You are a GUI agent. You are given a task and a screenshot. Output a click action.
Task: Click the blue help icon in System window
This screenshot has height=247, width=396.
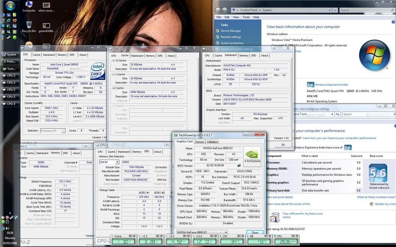click(x=394, y=22)
